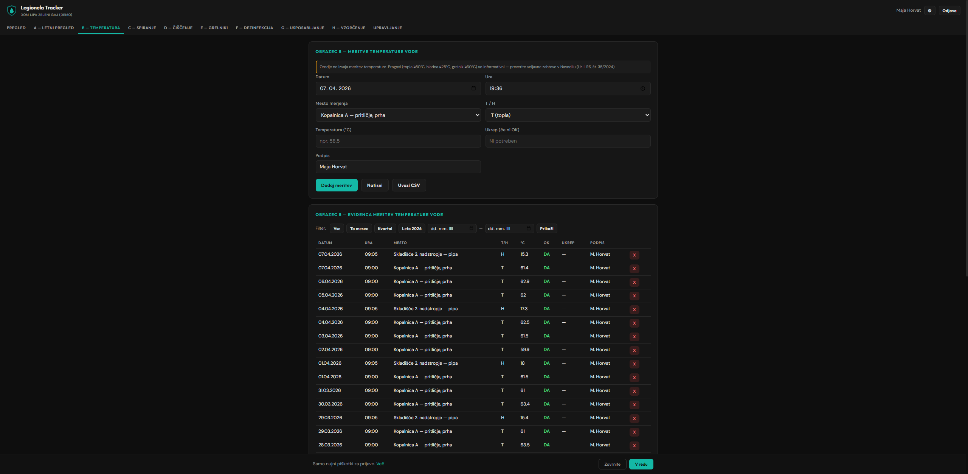Screen dimensions: 968x474
Task: Delete the 06.04.2026 measurement row
Action: tap(634, 282)
